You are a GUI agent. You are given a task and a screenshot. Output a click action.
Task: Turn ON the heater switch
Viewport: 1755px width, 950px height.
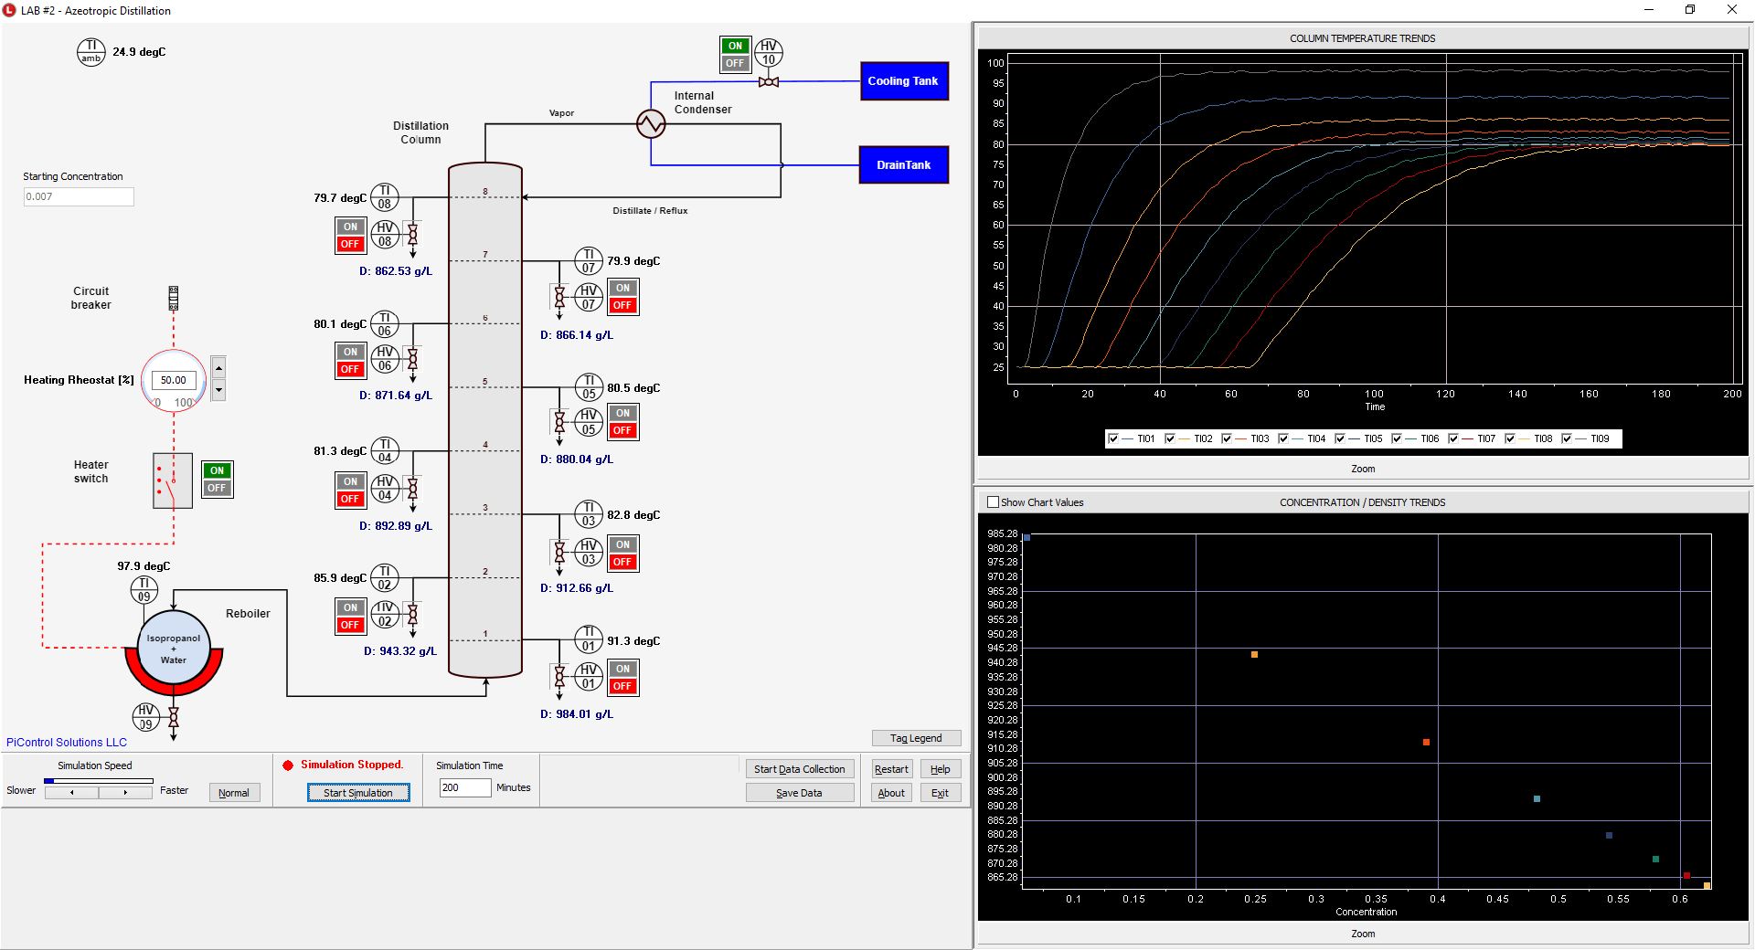tap(217, 471)
